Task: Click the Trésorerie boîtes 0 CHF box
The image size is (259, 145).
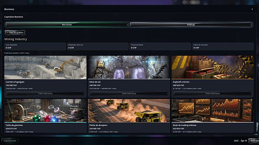Action: click(160, 46)
